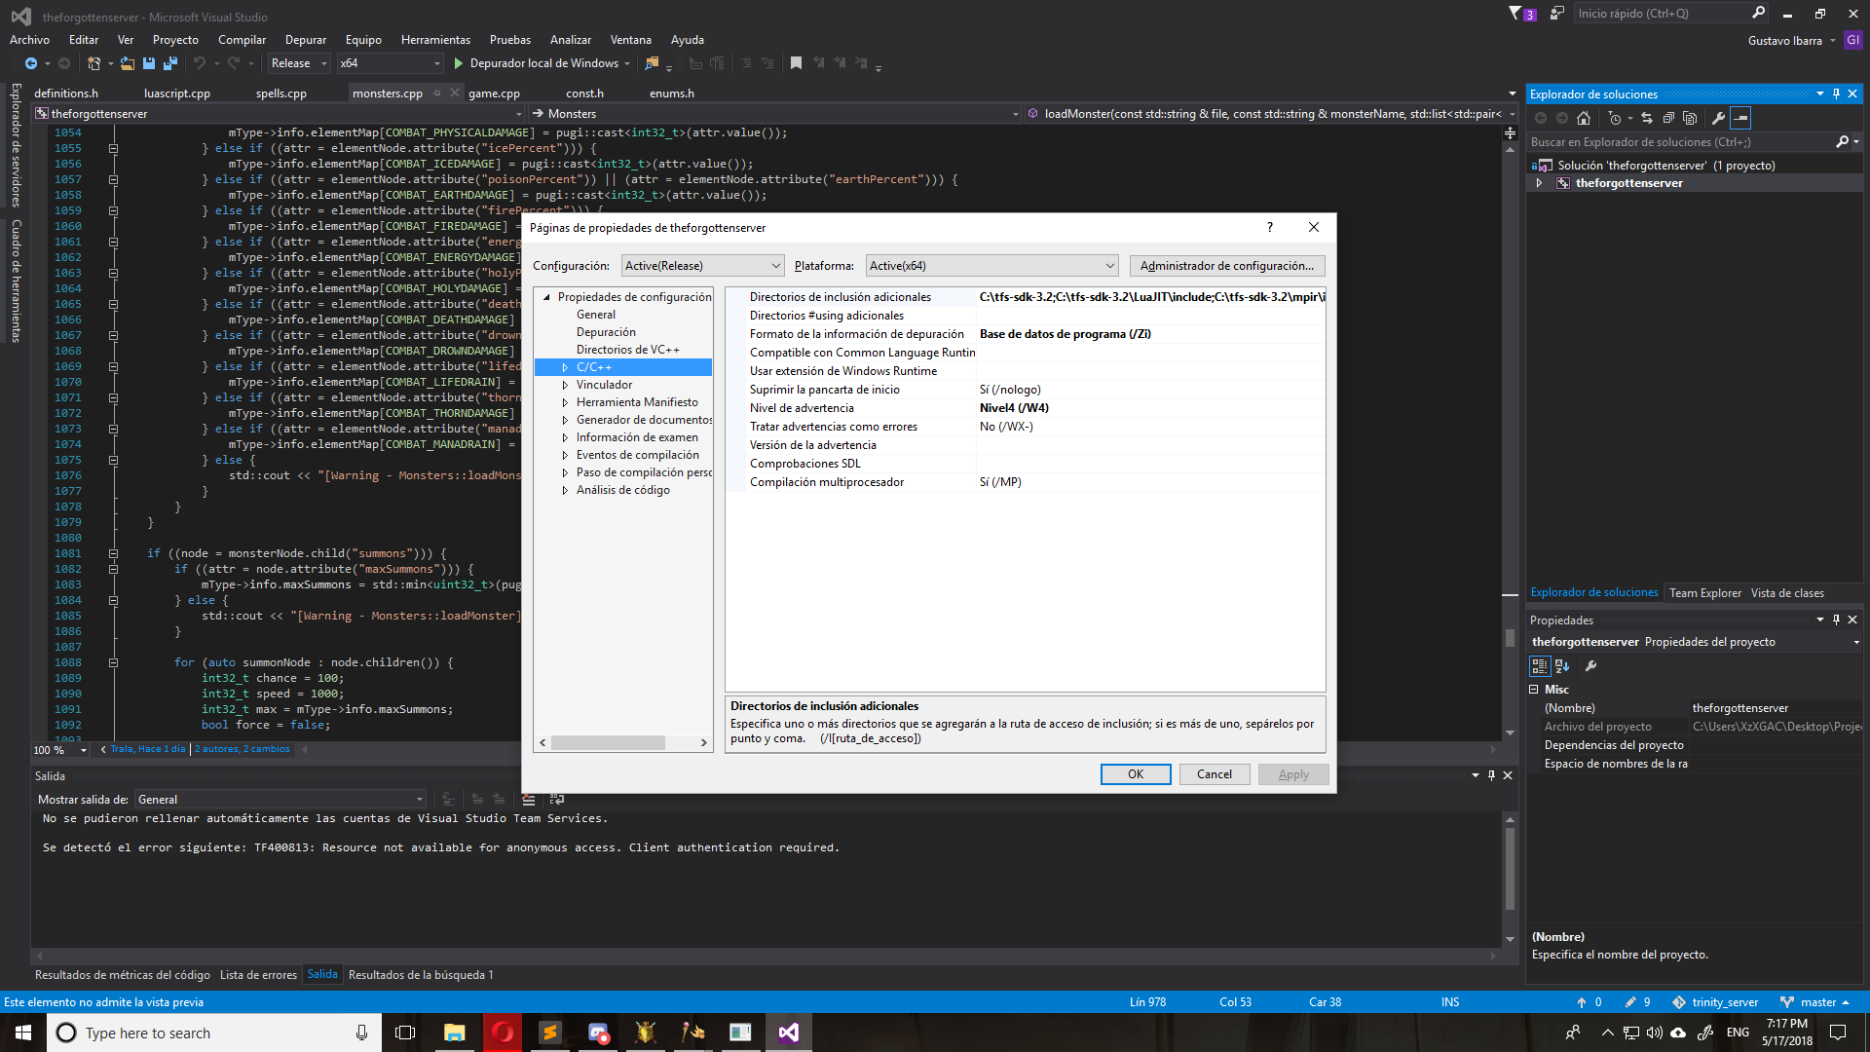
Task: Select the General item in property tree
Action: click(596, 315)
